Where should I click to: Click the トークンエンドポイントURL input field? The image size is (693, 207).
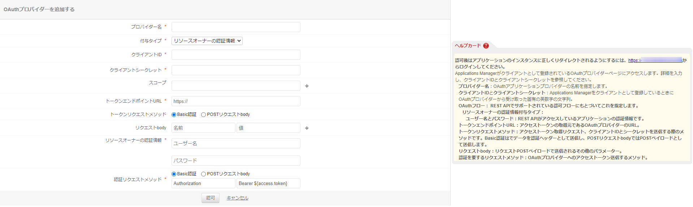click(x=236, y=101)
